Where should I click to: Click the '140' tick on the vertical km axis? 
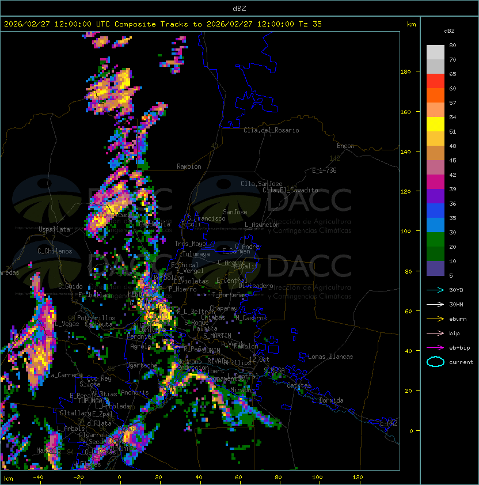tap(405, 151)
